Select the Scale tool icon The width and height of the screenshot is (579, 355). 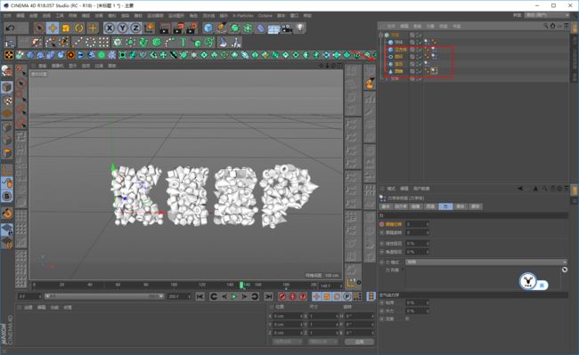pos(66,28)
